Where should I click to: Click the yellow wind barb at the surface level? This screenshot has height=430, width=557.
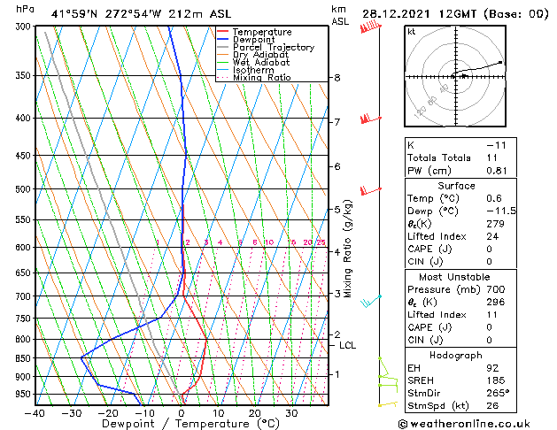(x=388, y=404)
